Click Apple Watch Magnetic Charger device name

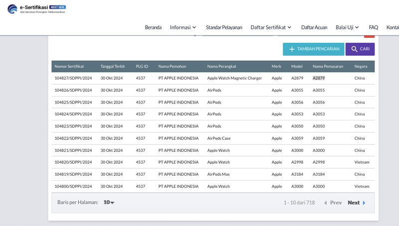click(x=234, y=78)
